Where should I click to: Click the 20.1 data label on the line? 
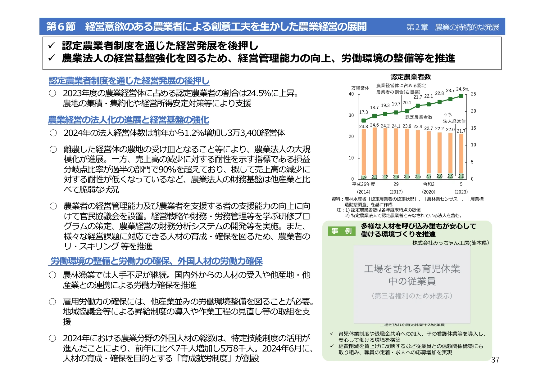[x=407, y=102]
